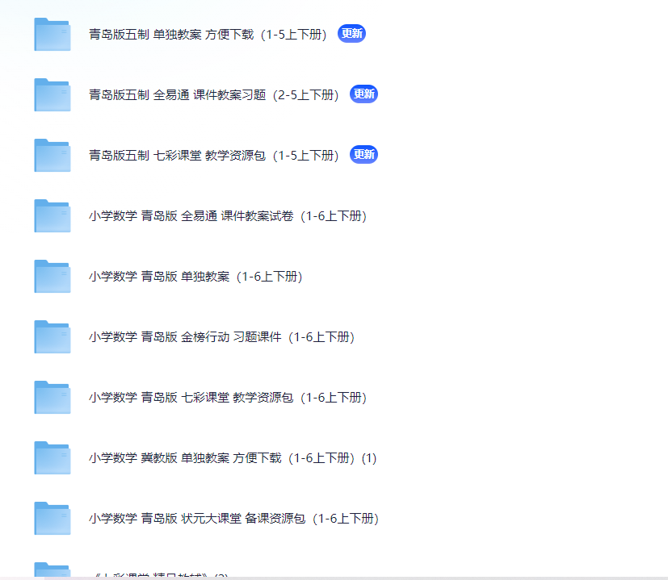Open folder icon for 小学数学 冀教版 单独教案 方便下载
This screenshot has width=668, height=580.
(x=53, y=457)
